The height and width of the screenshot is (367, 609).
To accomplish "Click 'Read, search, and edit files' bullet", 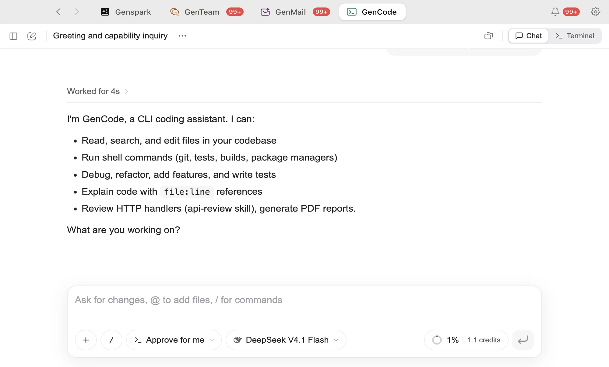I will [x=179, y=140].
